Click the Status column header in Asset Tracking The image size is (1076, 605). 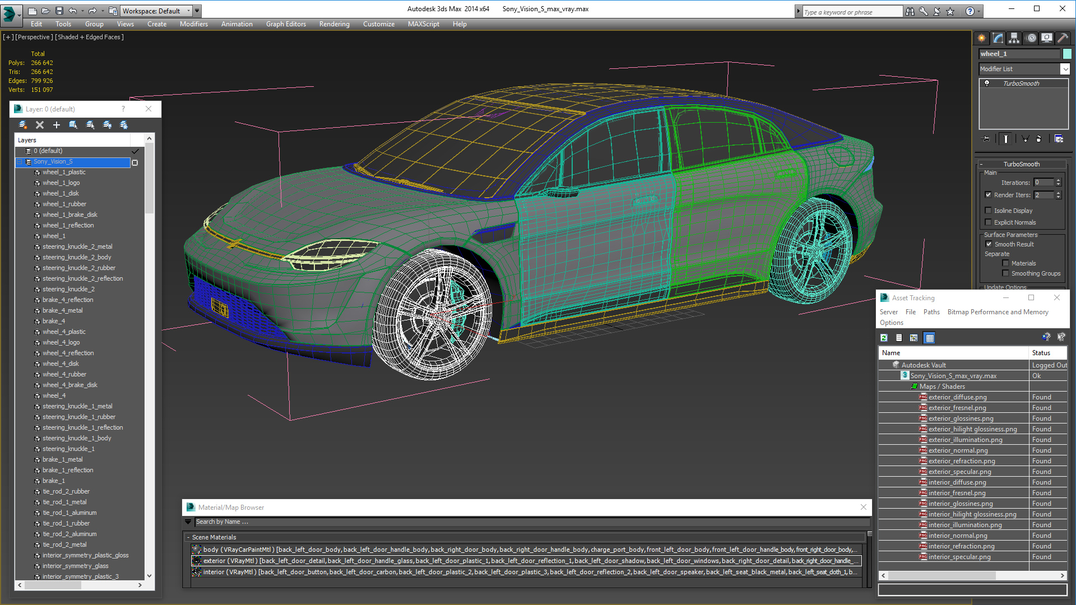pyautogui.click(x=1049, y=353)
